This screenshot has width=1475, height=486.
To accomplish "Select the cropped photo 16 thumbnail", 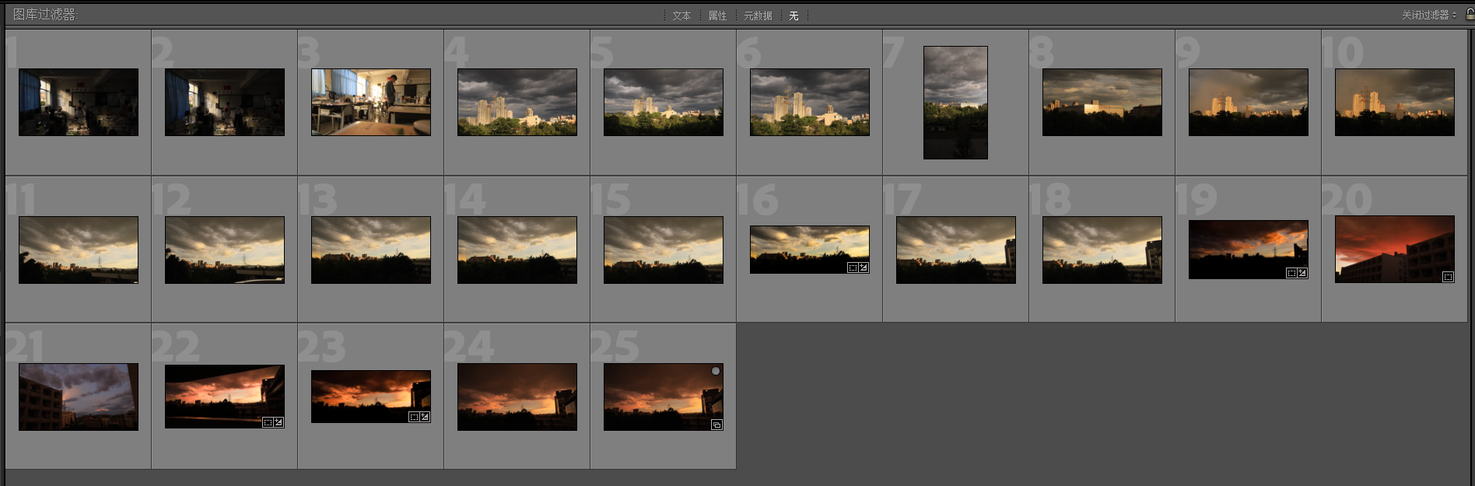I will coord(810,250).
